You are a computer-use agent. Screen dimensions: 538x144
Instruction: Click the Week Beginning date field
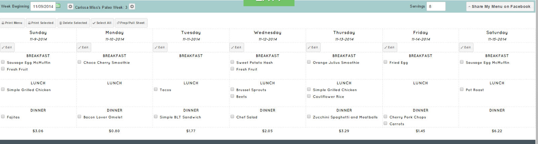pyautogui.click(x=43, y=6)
